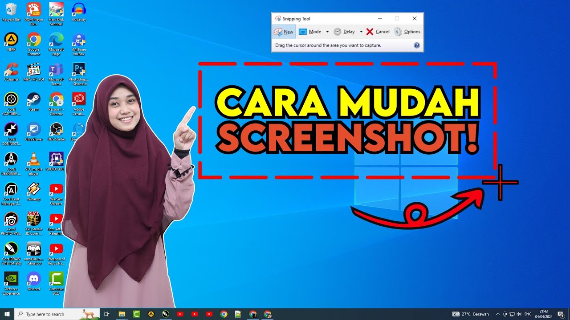
Task: Expand the Delay dropdown arrow
Action: [361, 32]
